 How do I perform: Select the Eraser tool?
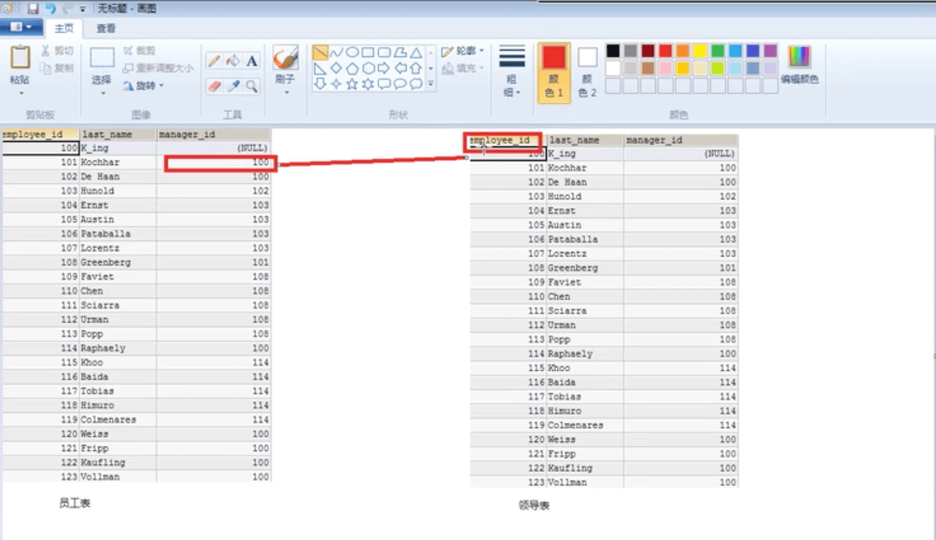tap(214, 86)
